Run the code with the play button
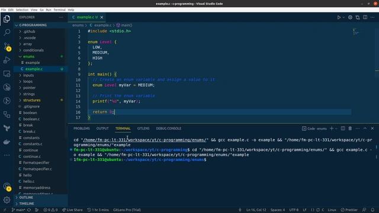This screenshot has height=213, width=379. point(339,17)
